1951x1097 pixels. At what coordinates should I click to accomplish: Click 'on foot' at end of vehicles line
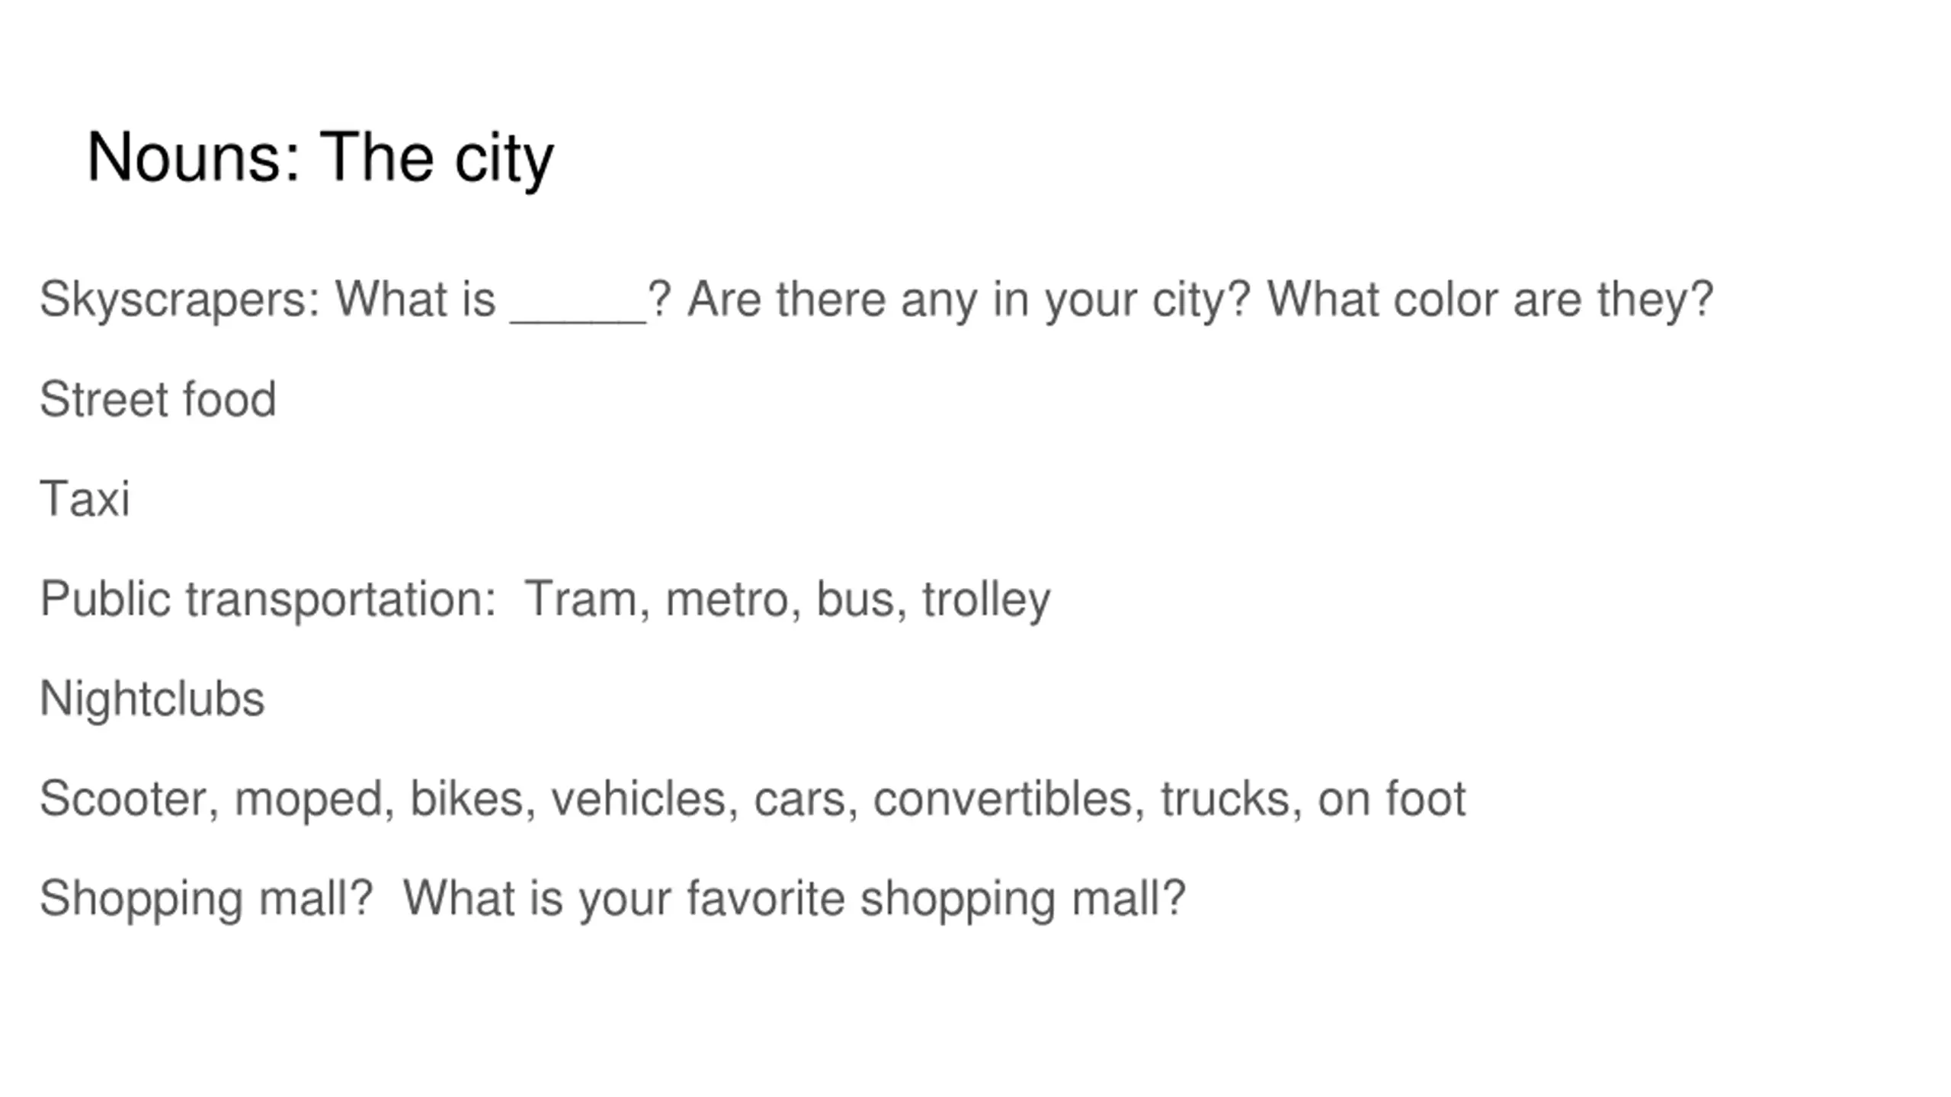click(1392, 798)
